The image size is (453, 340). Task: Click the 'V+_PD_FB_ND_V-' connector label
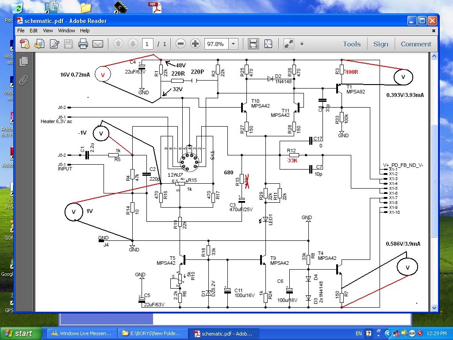click(x=403, y=165)
